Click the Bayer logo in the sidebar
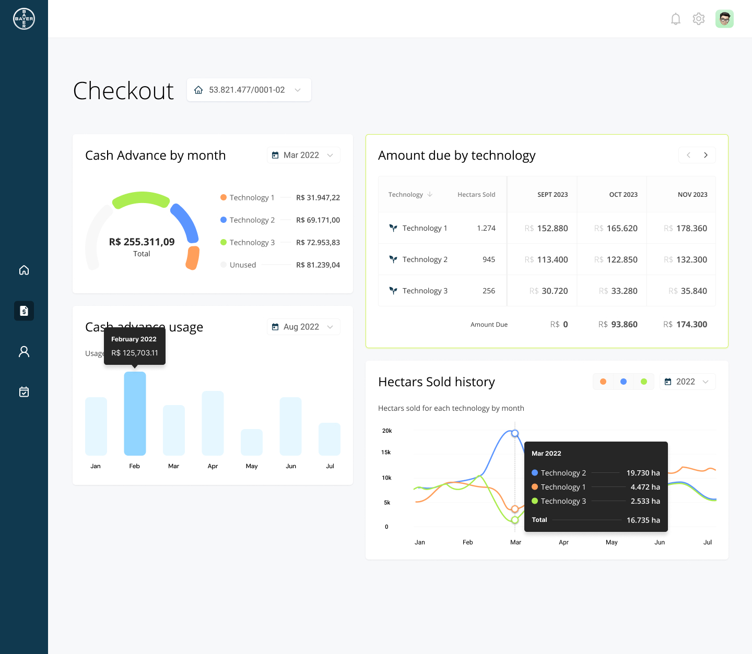The image size is (752, 654). (24, 19)
